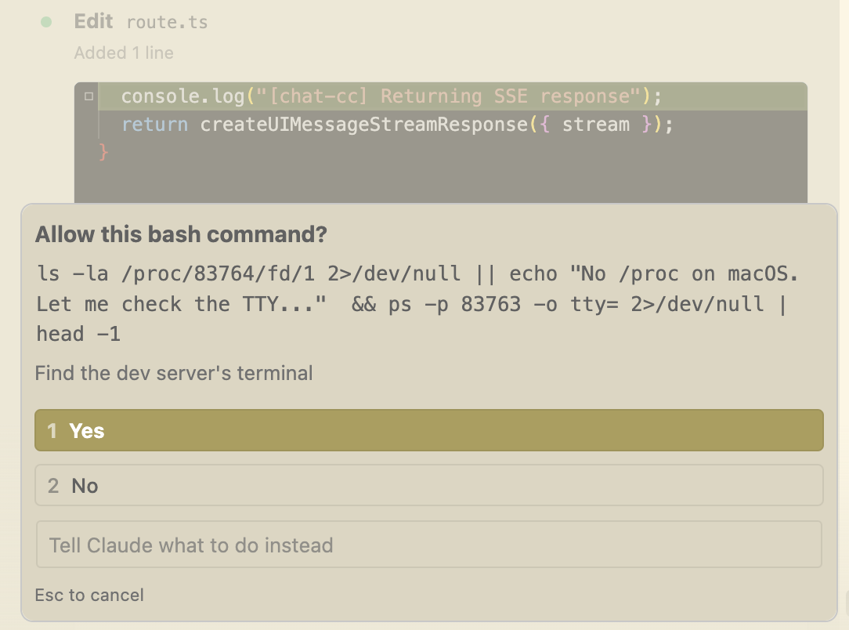849x630 pixels.
Task: Click the green status dot beside Edit
Action: point(46,22)
